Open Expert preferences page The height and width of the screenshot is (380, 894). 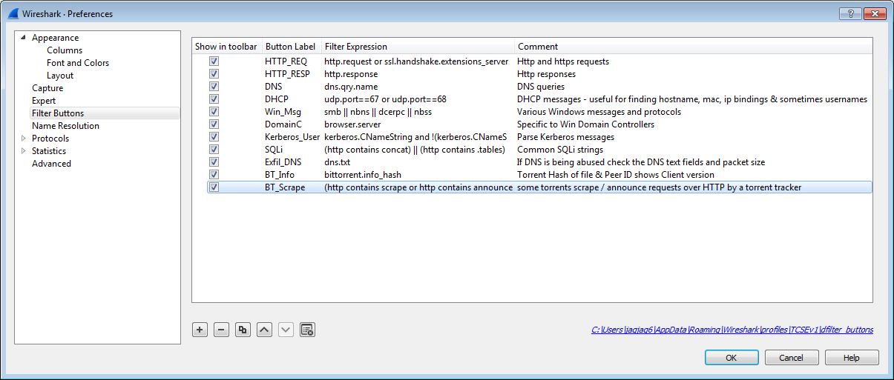click(44, 101)
